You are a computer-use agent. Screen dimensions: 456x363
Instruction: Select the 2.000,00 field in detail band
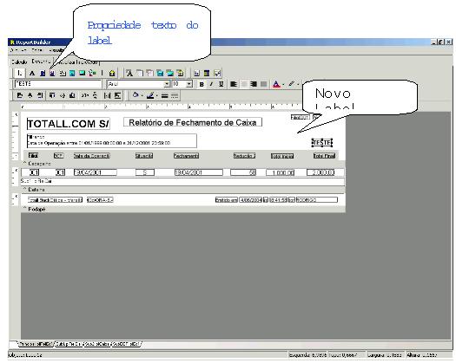(x=321, y=172)
